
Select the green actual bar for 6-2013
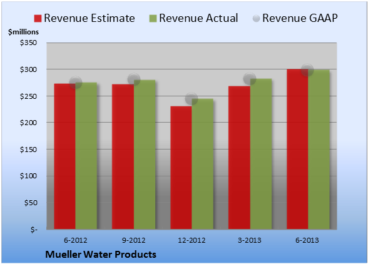click(319, 150)
